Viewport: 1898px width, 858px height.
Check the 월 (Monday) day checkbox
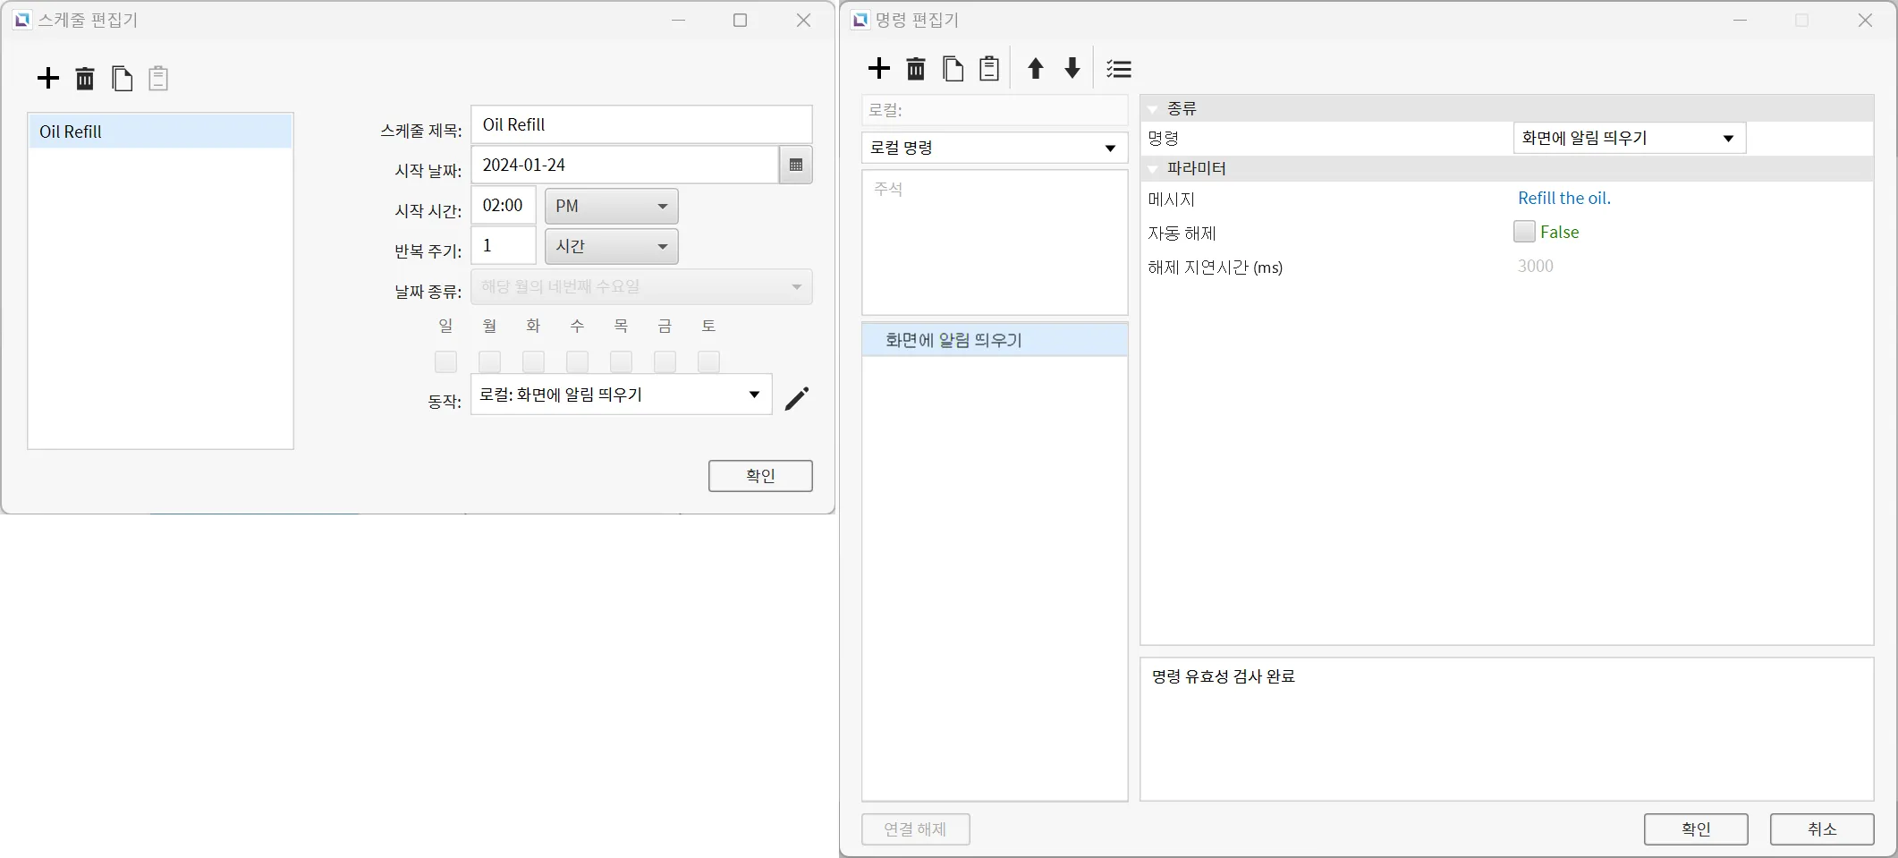tap(489, 361)
